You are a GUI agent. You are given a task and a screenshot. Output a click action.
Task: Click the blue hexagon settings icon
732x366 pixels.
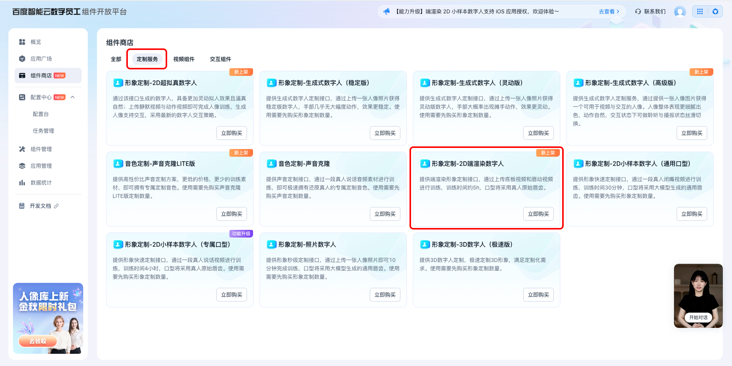(x=715, y=11)
